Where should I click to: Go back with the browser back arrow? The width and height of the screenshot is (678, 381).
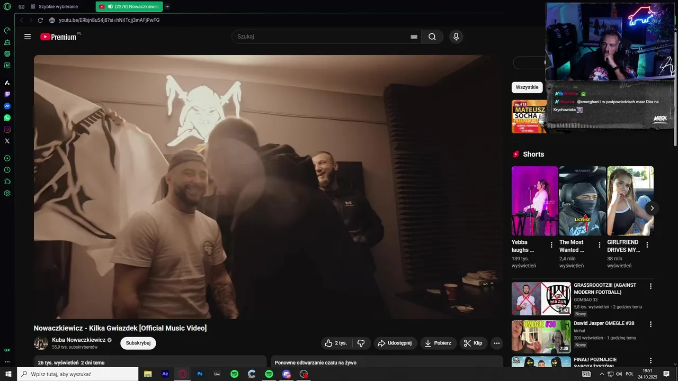(22, 20)
